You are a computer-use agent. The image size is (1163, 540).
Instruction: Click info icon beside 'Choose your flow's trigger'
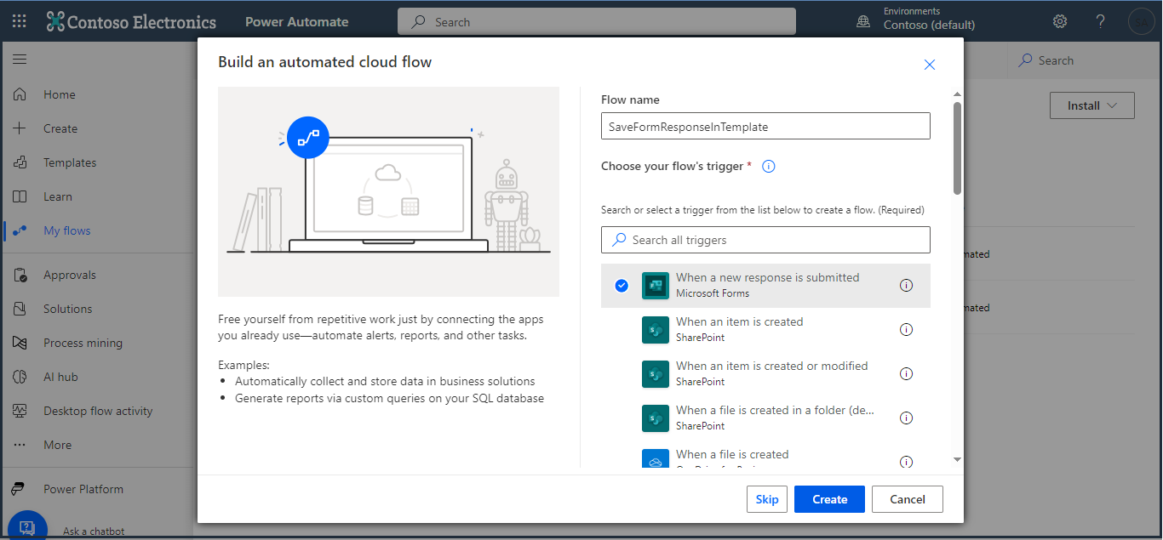coord(768,167)
